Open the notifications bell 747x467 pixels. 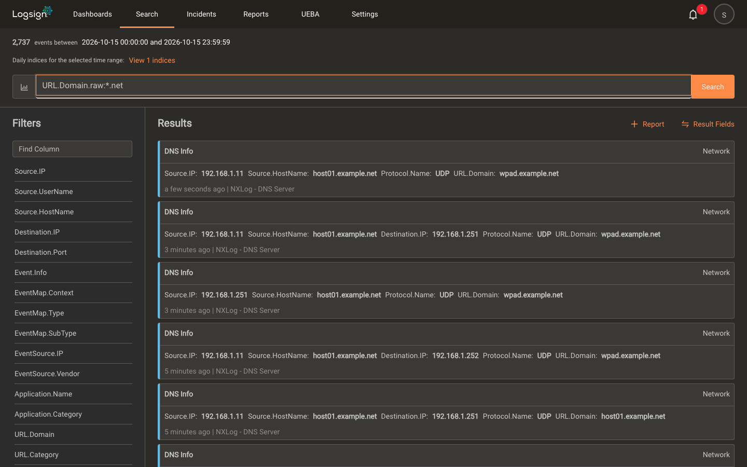[693, 15]
